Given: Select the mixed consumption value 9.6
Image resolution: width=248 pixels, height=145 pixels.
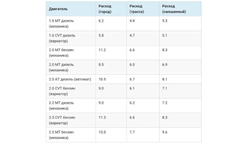Looking at the screenshot, I should [x=165, y=132].
